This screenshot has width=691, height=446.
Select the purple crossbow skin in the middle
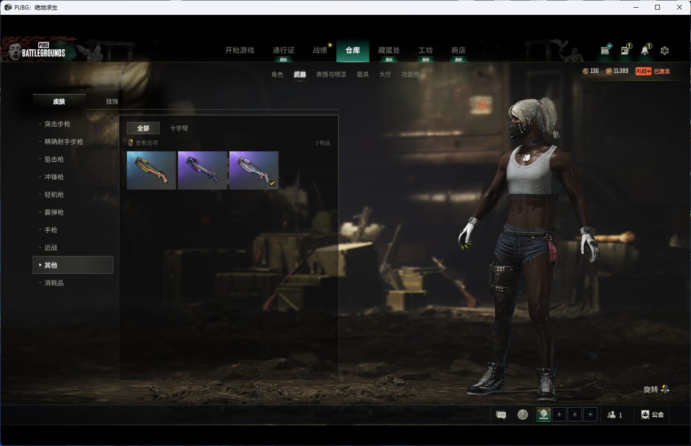[202, 170]
